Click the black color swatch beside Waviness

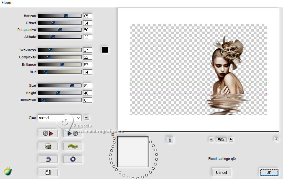tap(105, 50)
